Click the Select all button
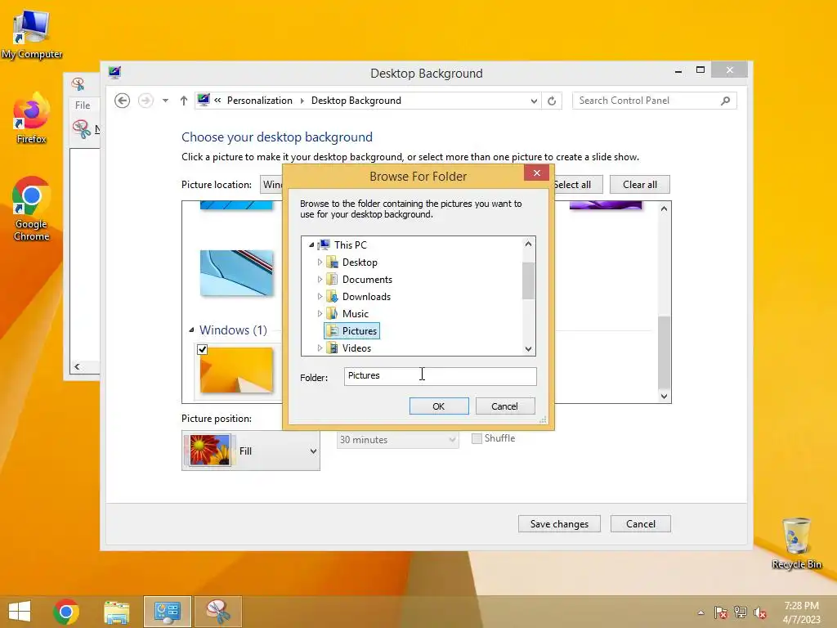 coord(578,185)
